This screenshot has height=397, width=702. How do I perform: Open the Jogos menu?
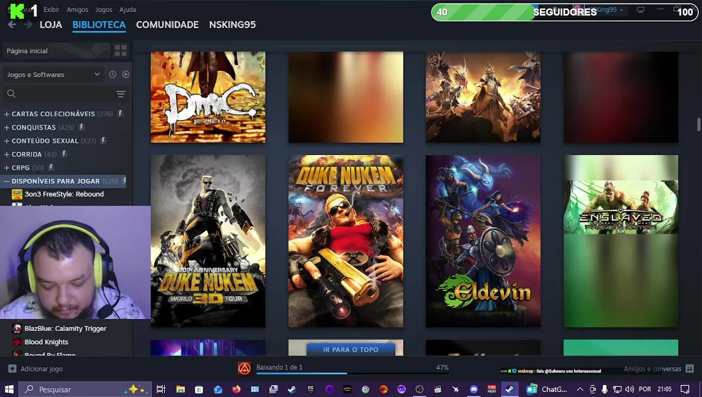[104, 9]
